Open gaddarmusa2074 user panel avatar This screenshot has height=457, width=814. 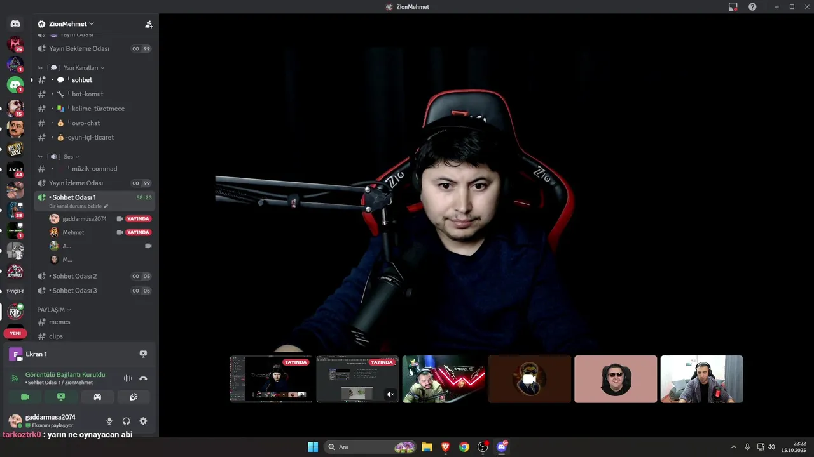15,421
